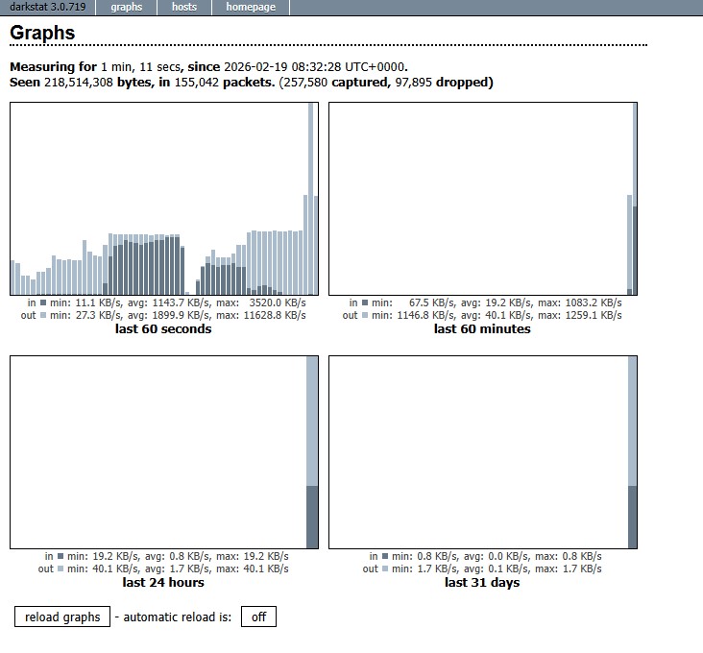Click the "out" legend square under 31 days graph

click(385, 568)
